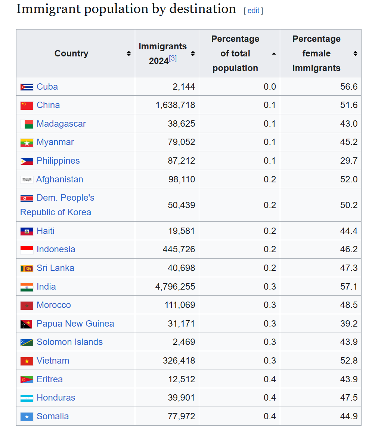The height and width of the screenshot is (426, 369).
Task: Click the Madagascar flag icon
Action: [27, 124]
